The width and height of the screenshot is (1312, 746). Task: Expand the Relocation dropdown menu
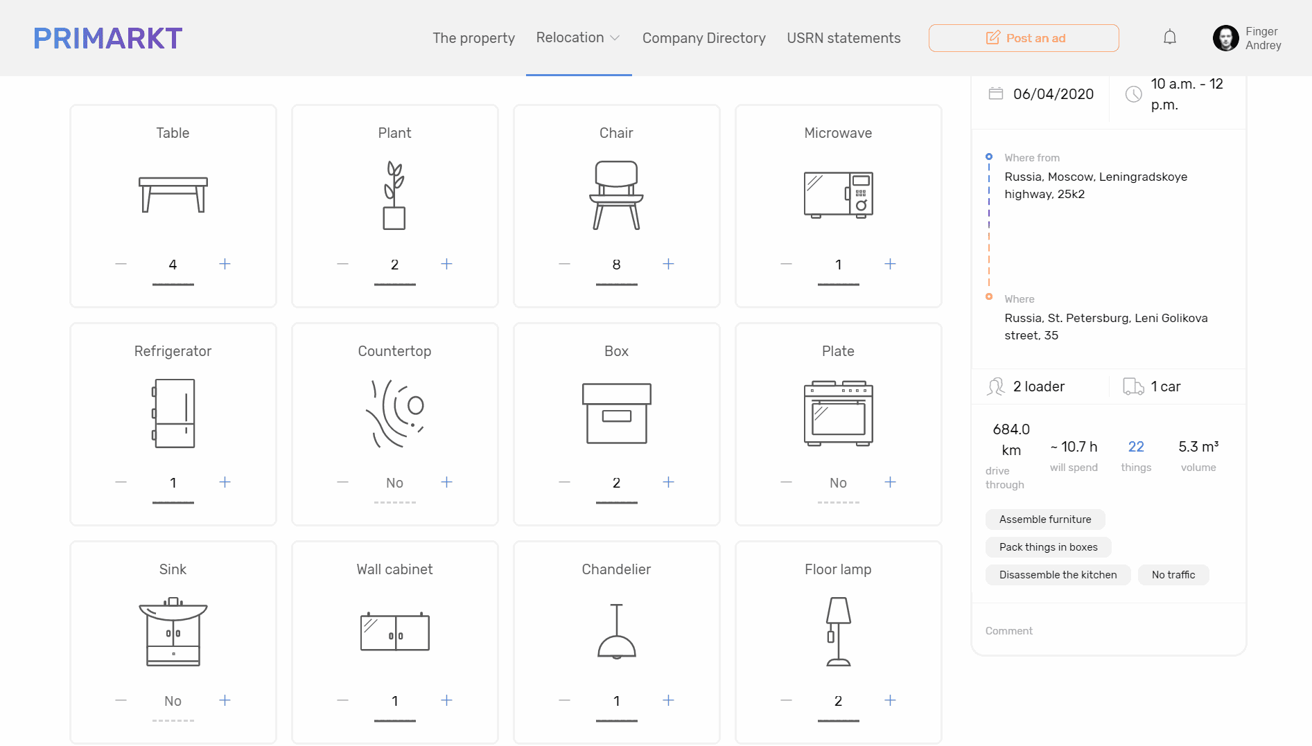(x=578, y=38)
